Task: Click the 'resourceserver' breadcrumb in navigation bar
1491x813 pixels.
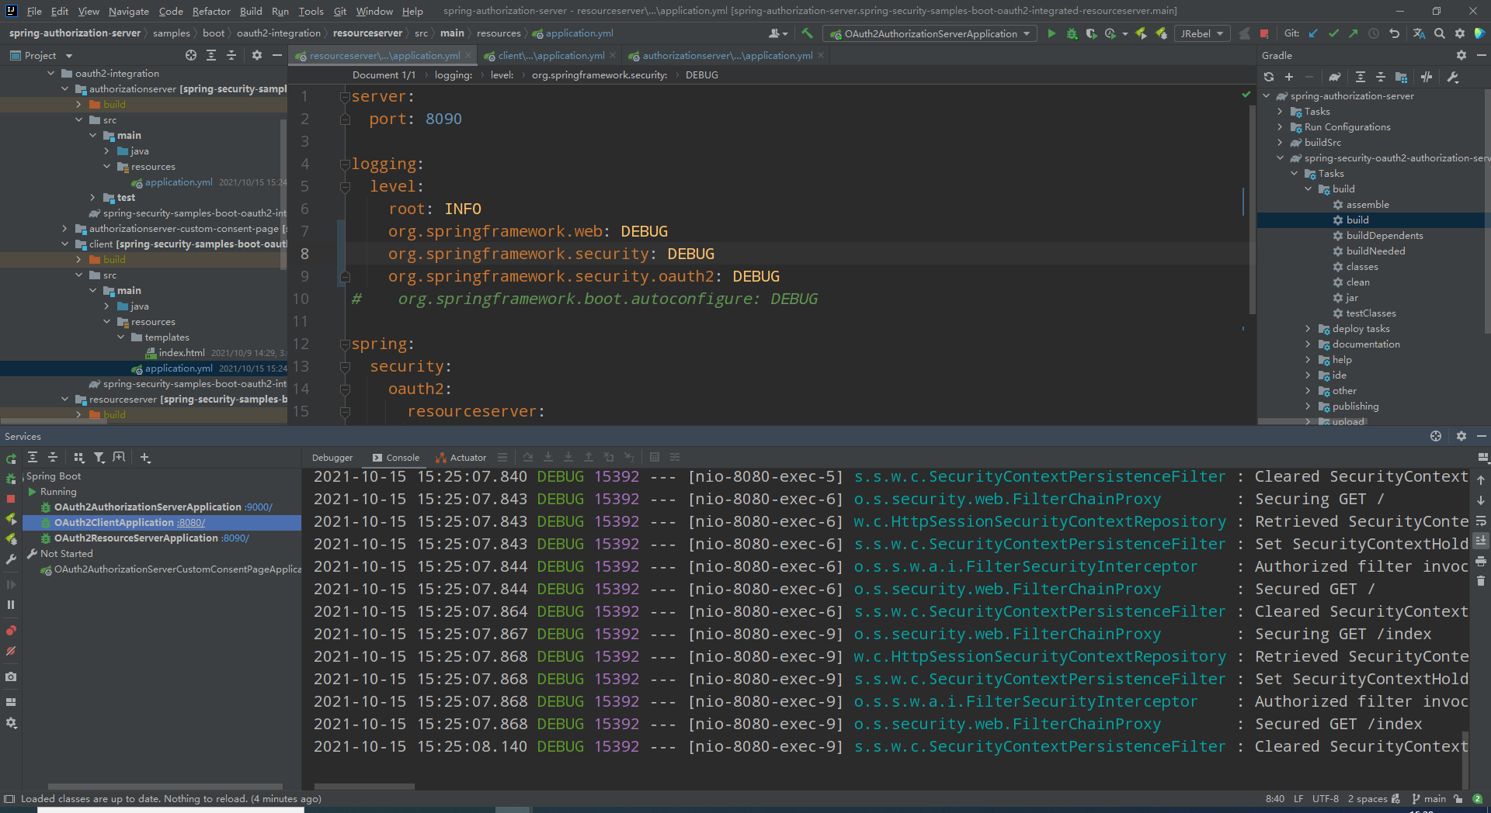Action: point(367,33)
